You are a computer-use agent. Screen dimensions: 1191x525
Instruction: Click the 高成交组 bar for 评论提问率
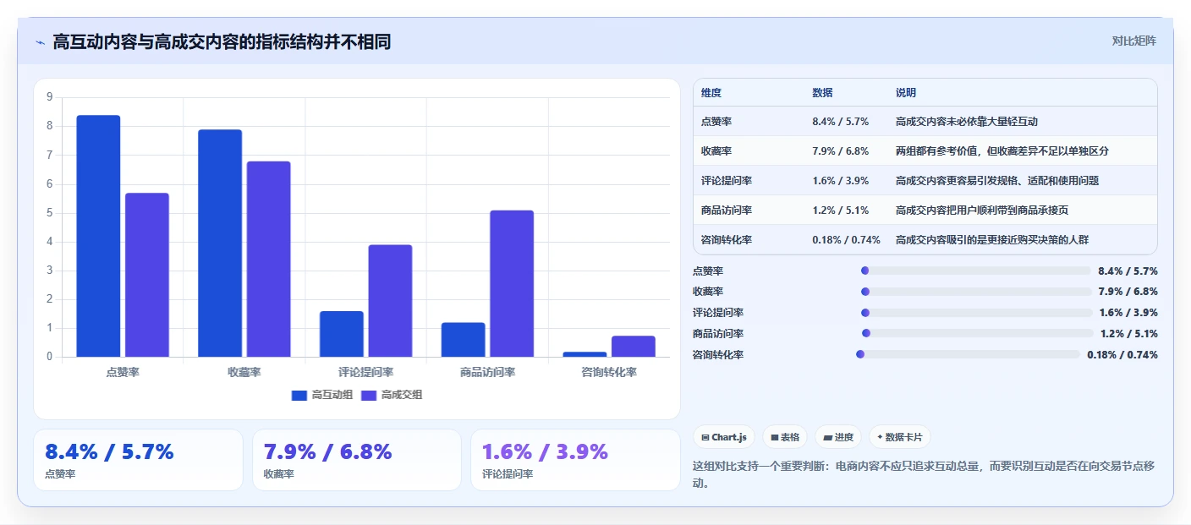point(390,301)
